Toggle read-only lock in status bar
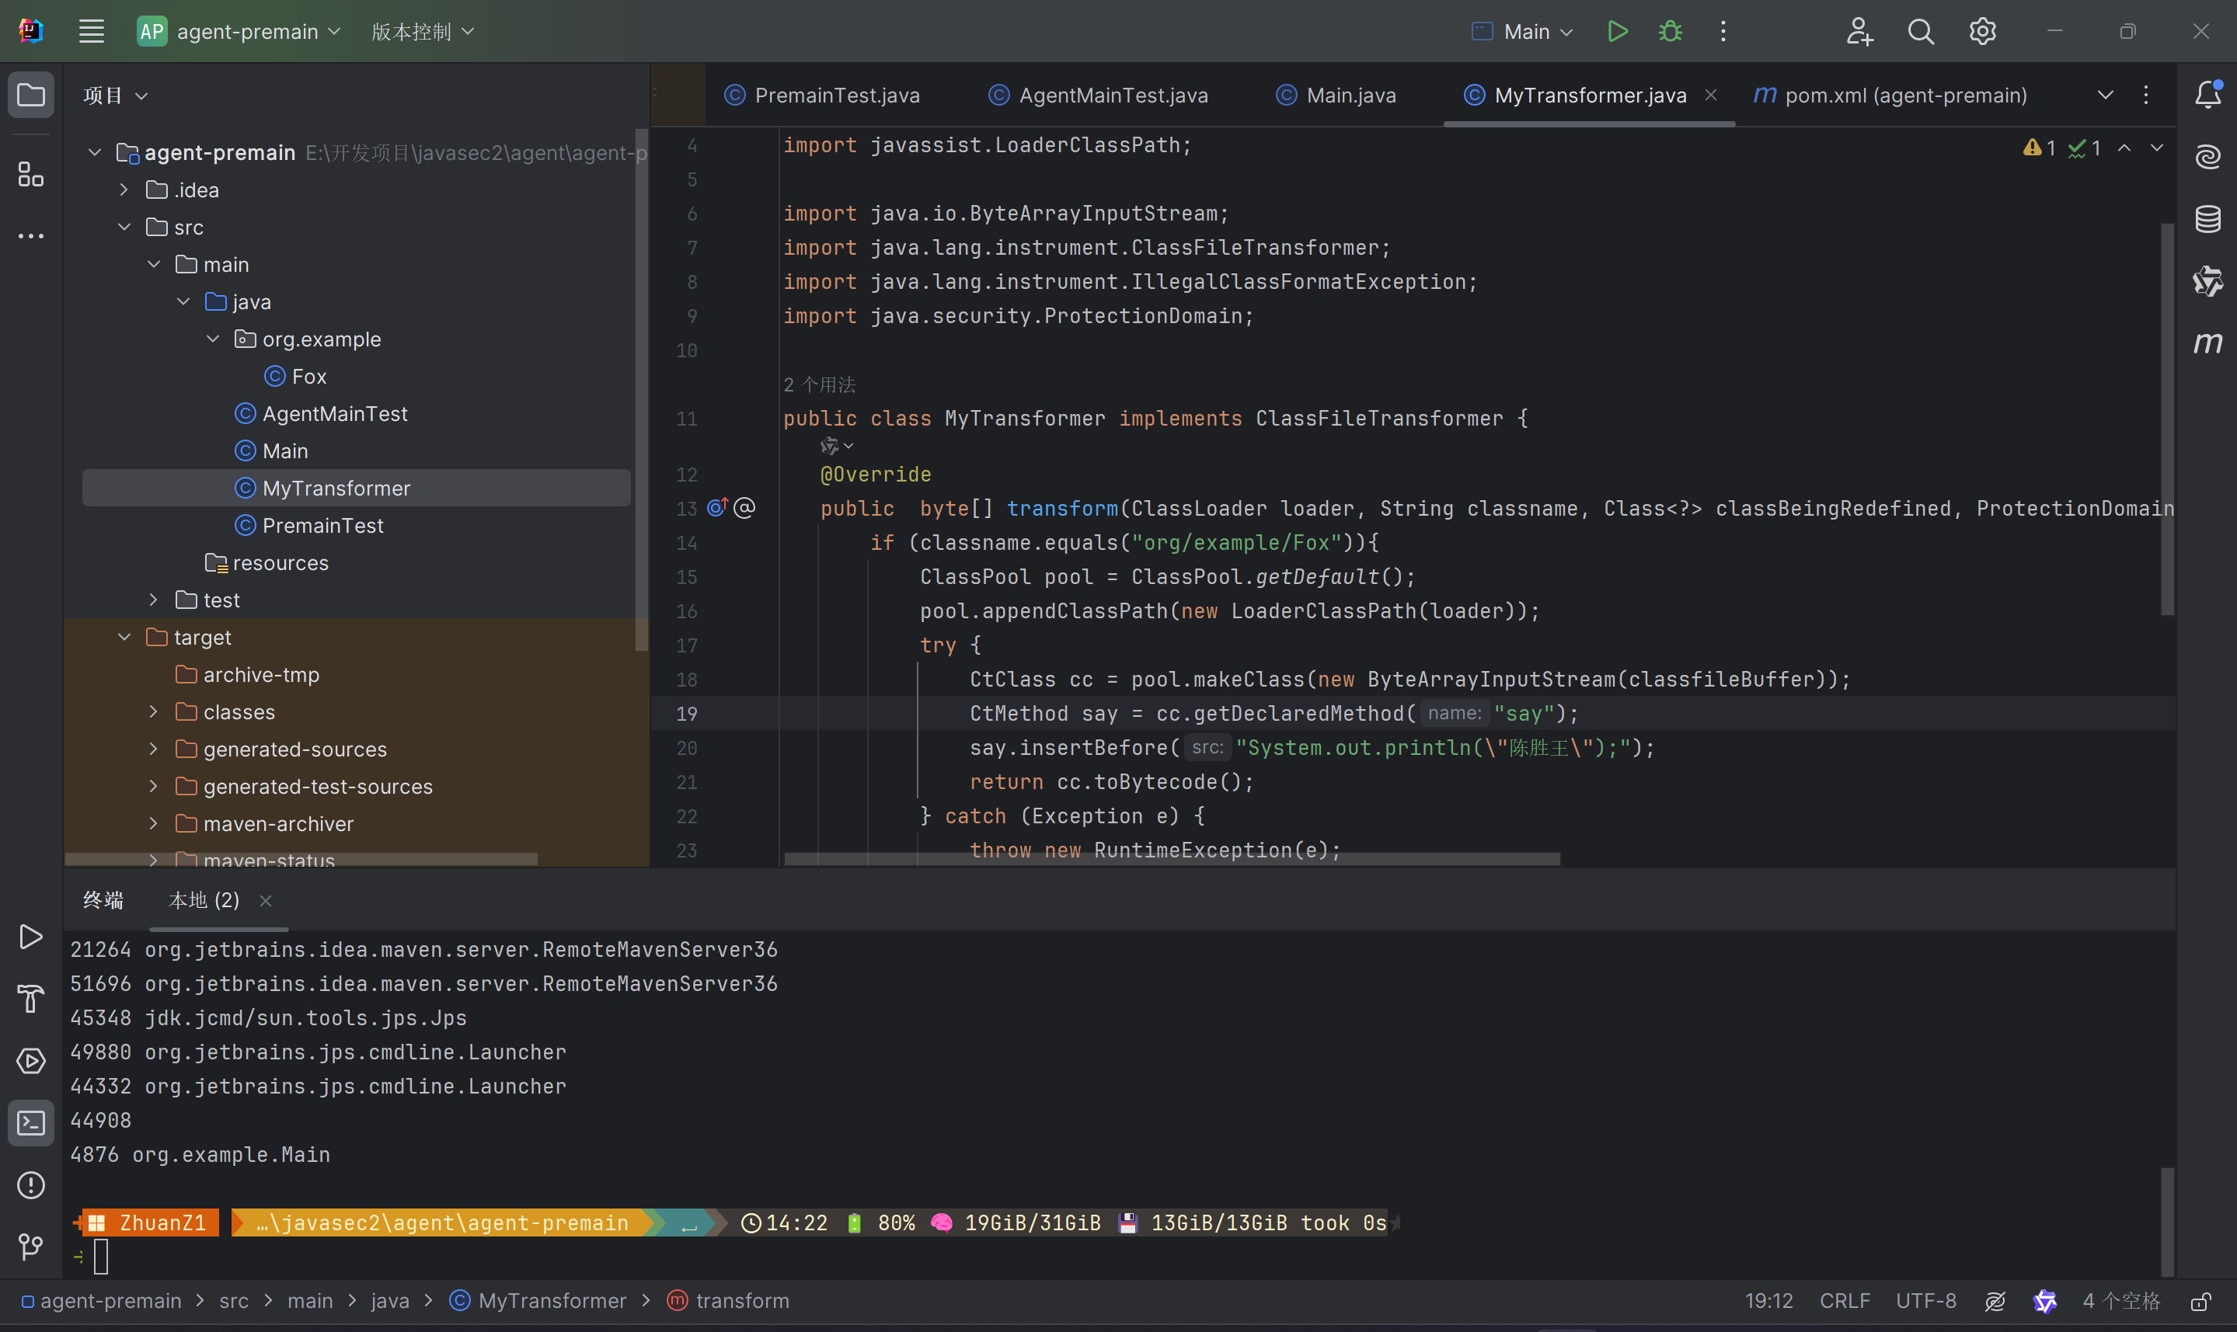Viewport: 2237px width, 1332px height. click(2200, 1301)
